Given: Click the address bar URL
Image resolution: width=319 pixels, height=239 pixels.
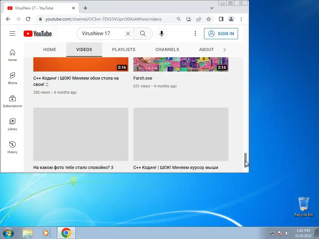Looking at the screenshot, I should (x=103, y=19).
